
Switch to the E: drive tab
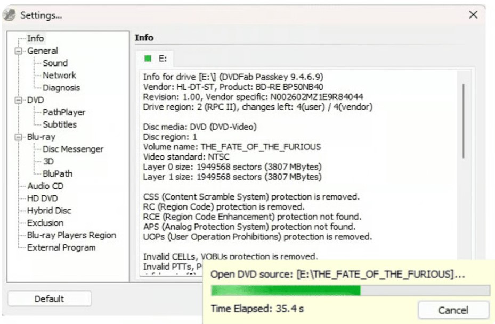click(x=163, y=59)
